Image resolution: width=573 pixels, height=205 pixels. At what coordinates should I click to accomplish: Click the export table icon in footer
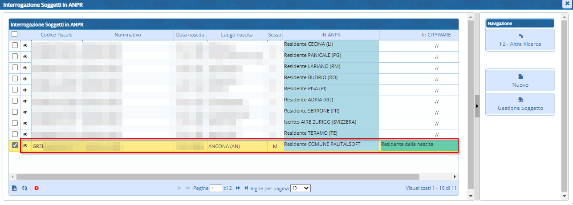tap(14, 188)
